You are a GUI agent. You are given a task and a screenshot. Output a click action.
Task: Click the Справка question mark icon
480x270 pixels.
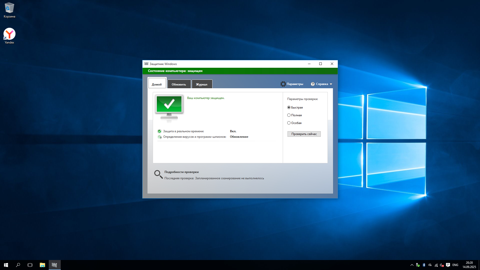313,84
